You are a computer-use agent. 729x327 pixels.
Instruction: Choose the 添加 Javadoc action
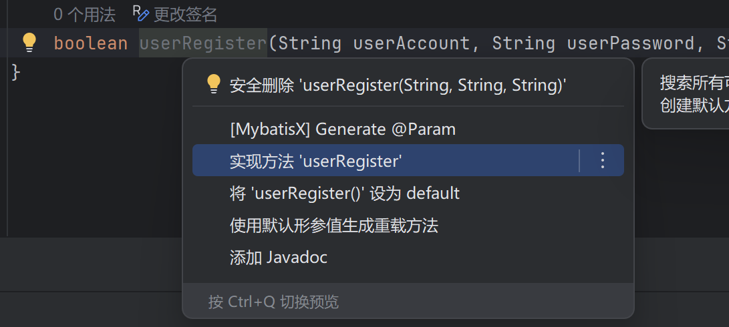tap(278, 258)
